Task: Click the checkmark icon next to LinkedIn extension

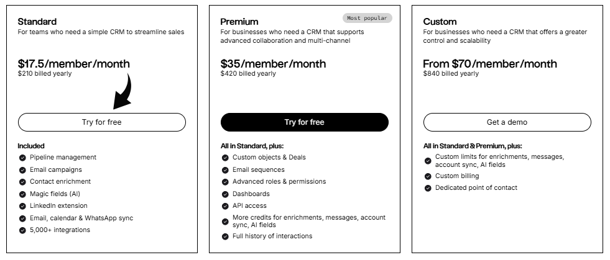Action: pyautogui.click(x=22, y=206)
